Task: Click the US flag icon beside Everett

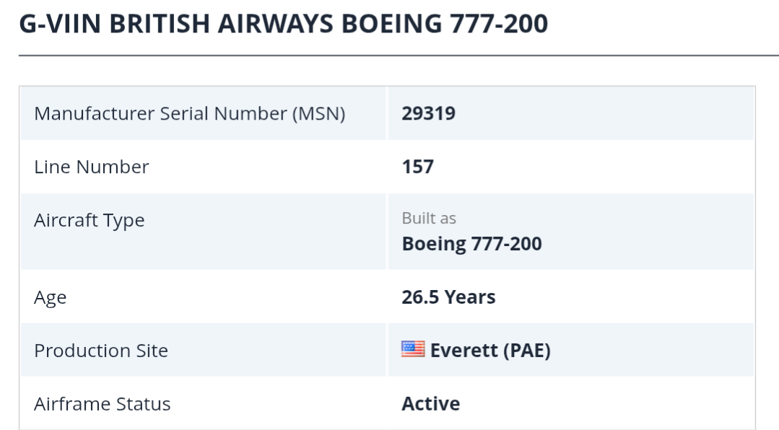Action: pyautogui.click(x=413, y=350)
